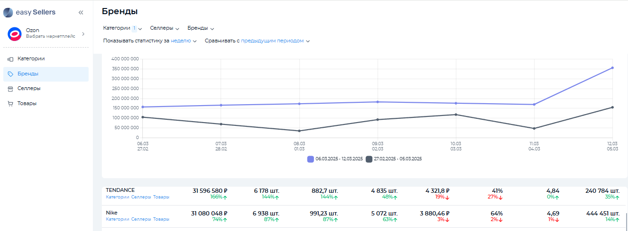Viewport: 628px width, 231px height.
Task: Click the Категории sidebar icon
Action: click(10, 59)
